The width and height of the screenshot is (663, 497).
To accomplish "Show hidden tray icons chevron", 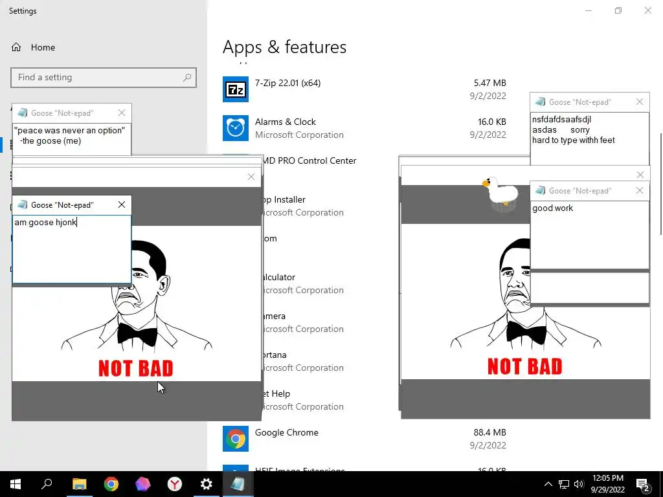I will [x=548, y=484].
